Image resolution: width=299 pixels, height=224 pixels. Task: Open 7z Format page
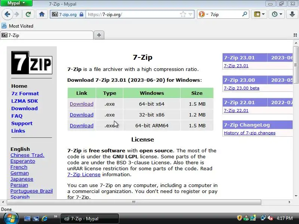(x=25, y=93)
